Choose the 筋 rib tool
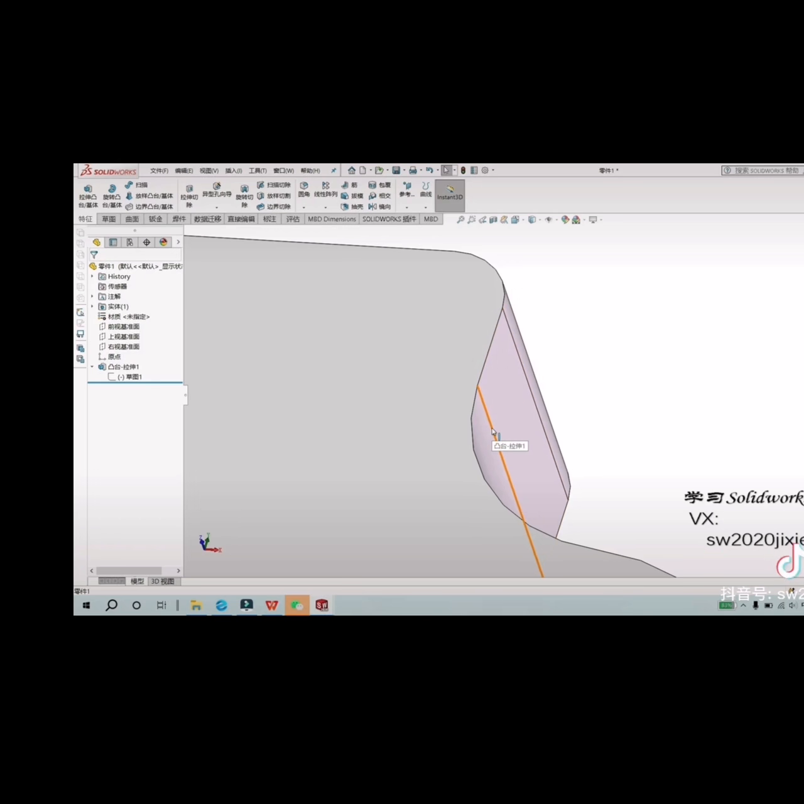Image resolution: width=804 pixels, height=804 pixels. 349,185
